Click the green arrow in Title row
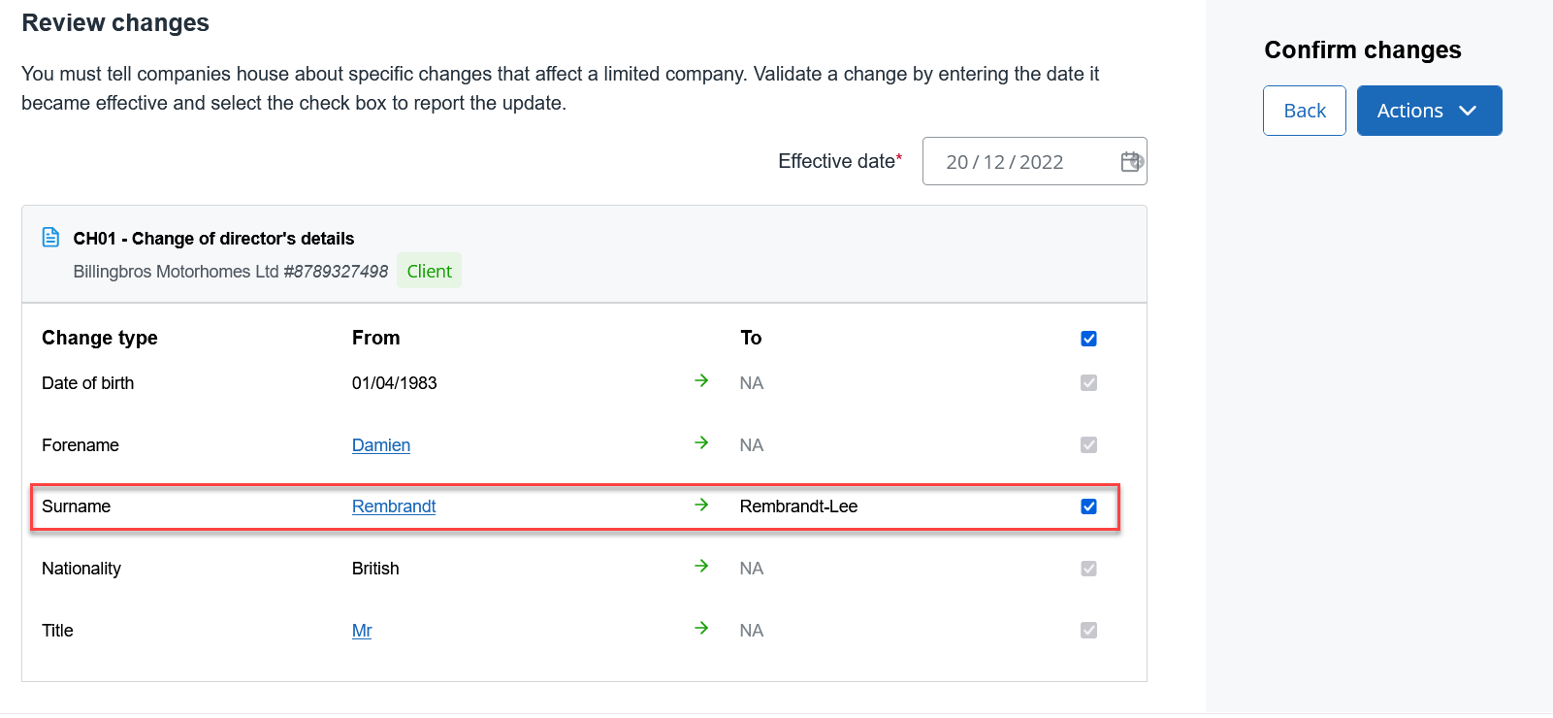This screenshot has height=718, width=1553. click(x=701, y=629)
